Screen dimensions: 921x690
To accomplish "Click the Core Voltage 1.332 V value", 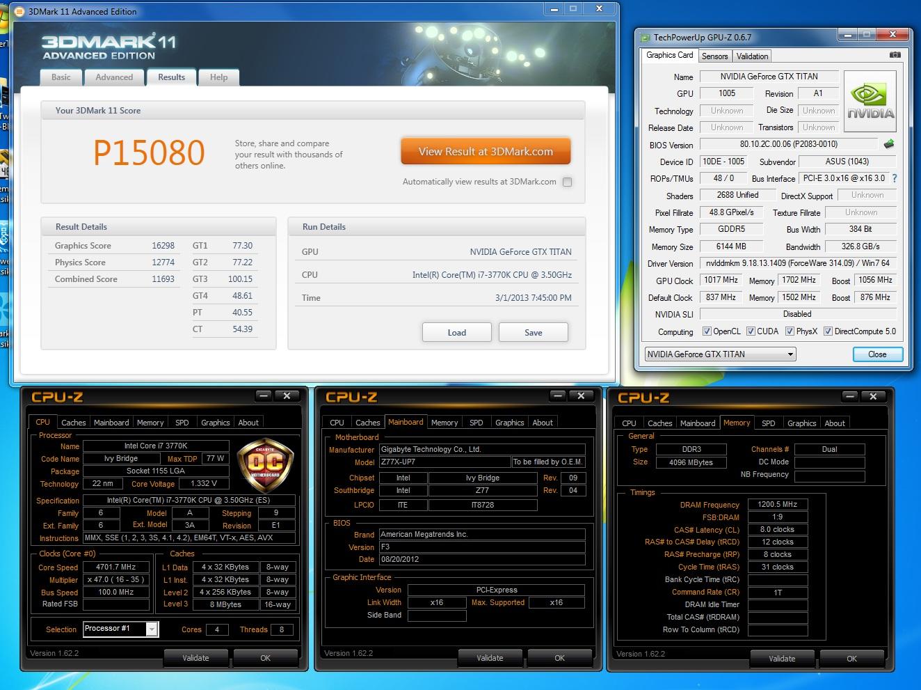I will 204,483.
